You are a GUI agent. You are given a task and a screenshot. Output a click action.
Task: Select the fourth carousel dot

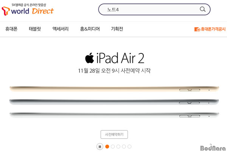pyautogui.click(x=124, y=146)
